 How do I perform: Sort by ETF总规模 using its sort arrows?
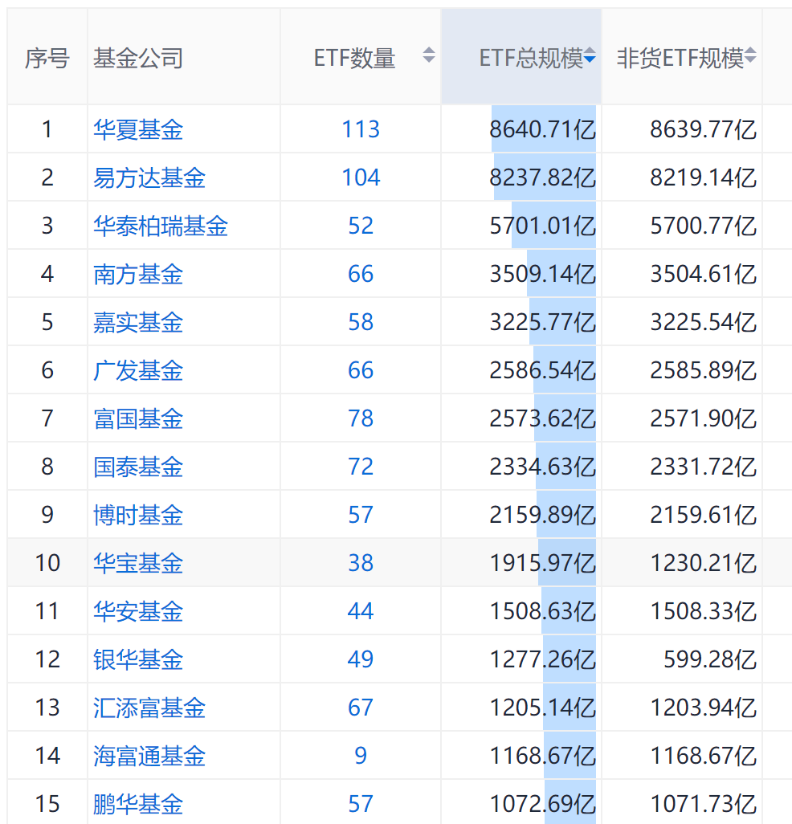[590, 55]
